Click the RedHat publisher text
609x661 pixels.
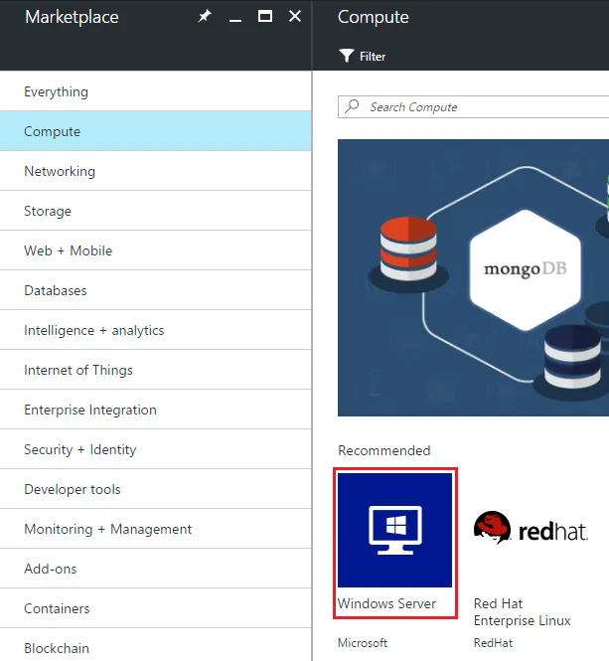click(x=493, y=643)
